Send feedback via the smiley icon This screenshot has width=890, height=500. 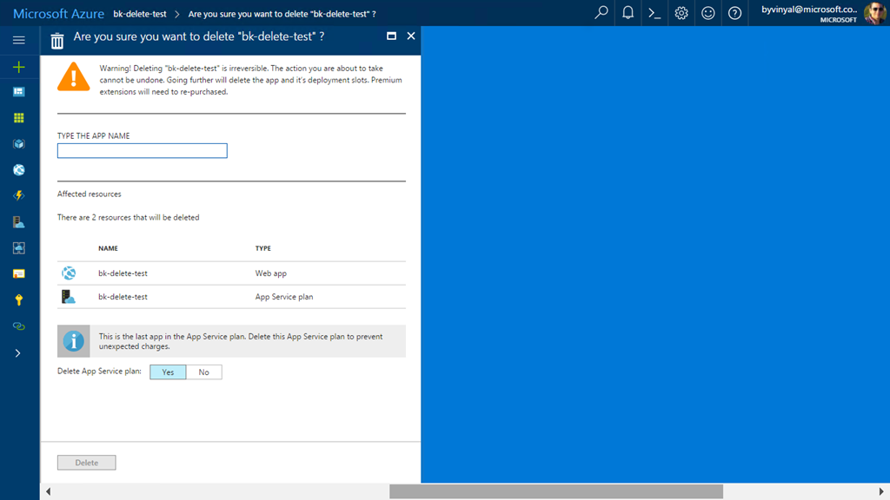(708, 13)
